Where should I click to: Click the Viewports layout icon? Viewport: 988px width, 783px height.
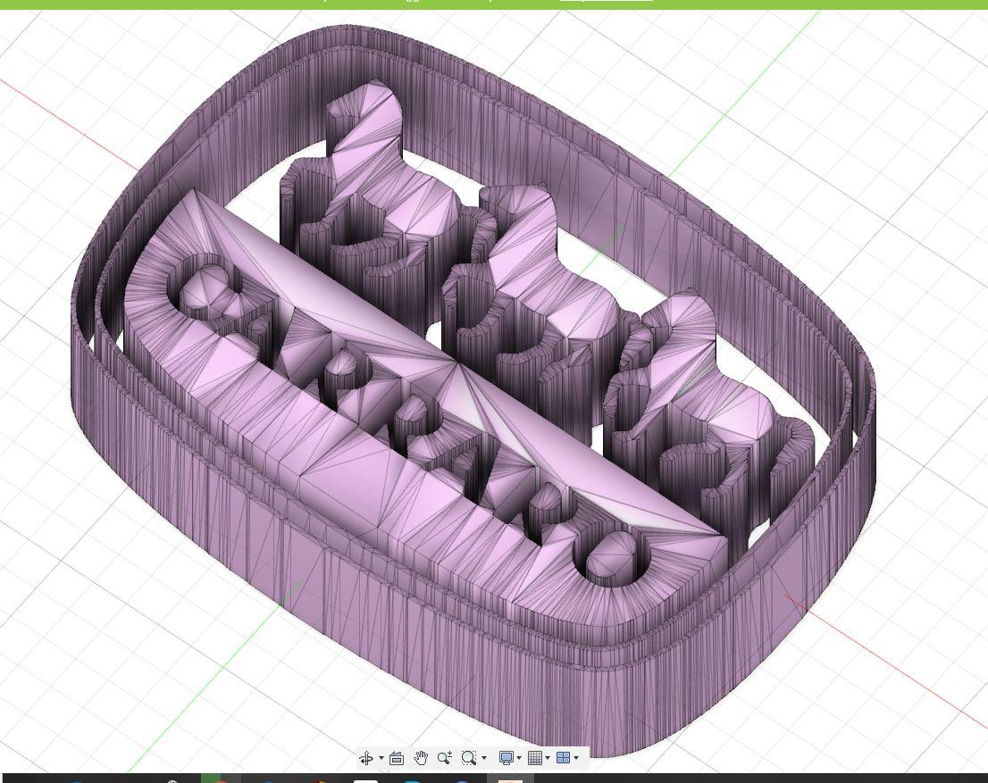click(x=563, y=758)
